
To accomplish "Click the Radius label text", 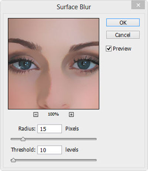I will 27,129.
